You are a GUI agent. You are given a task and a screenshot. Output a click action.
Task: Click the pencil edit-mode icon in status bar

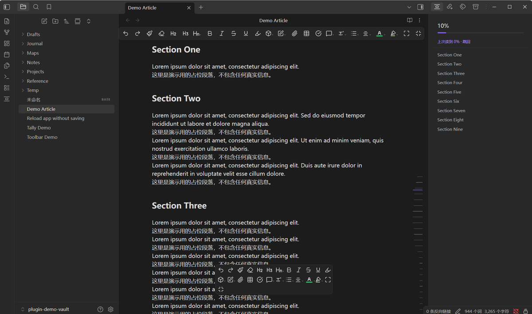point(458,311)
